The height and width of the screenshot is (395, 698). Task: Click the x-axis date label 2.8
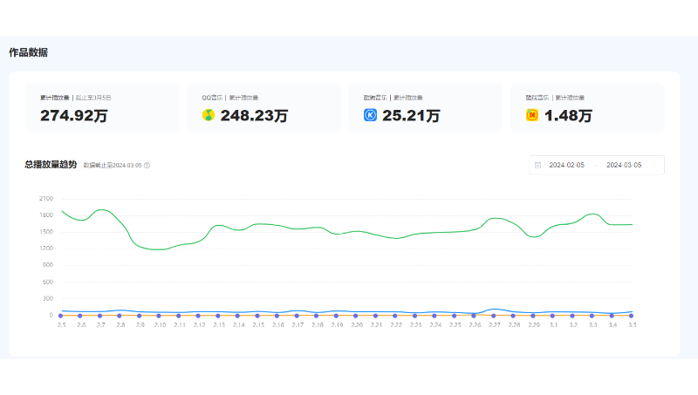tap(120, 325)
